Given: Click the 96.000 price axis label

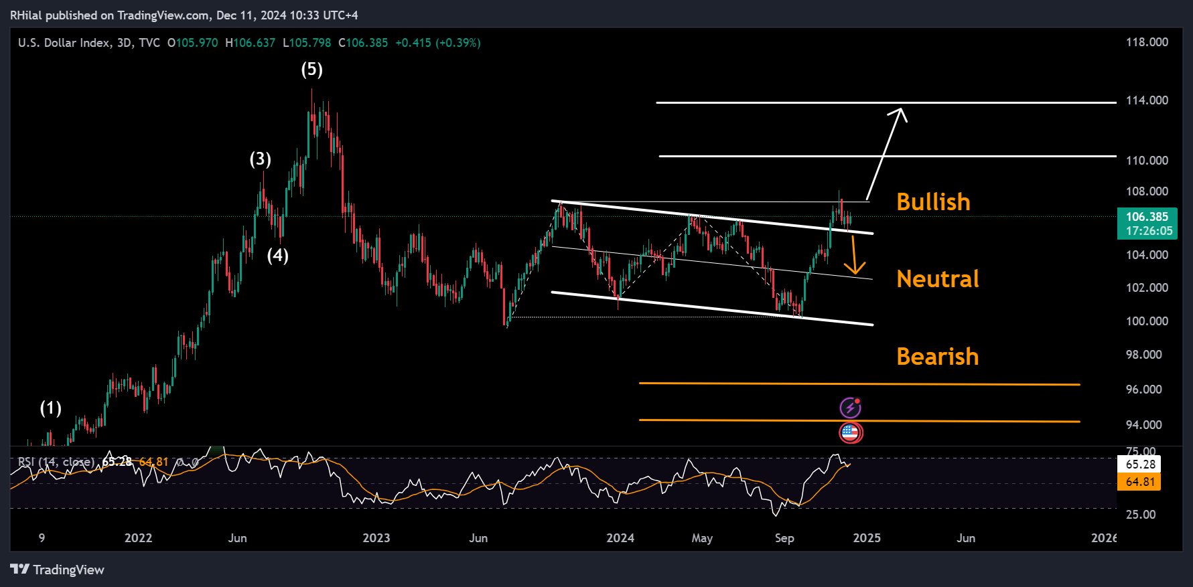Looking at the screenshot, I should pos(1144,390).
